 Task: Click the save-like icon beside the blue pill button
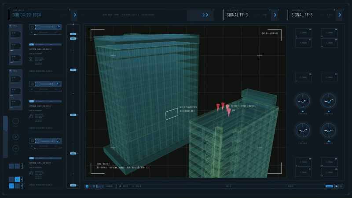pyautogui.click(x=336, y=186)
